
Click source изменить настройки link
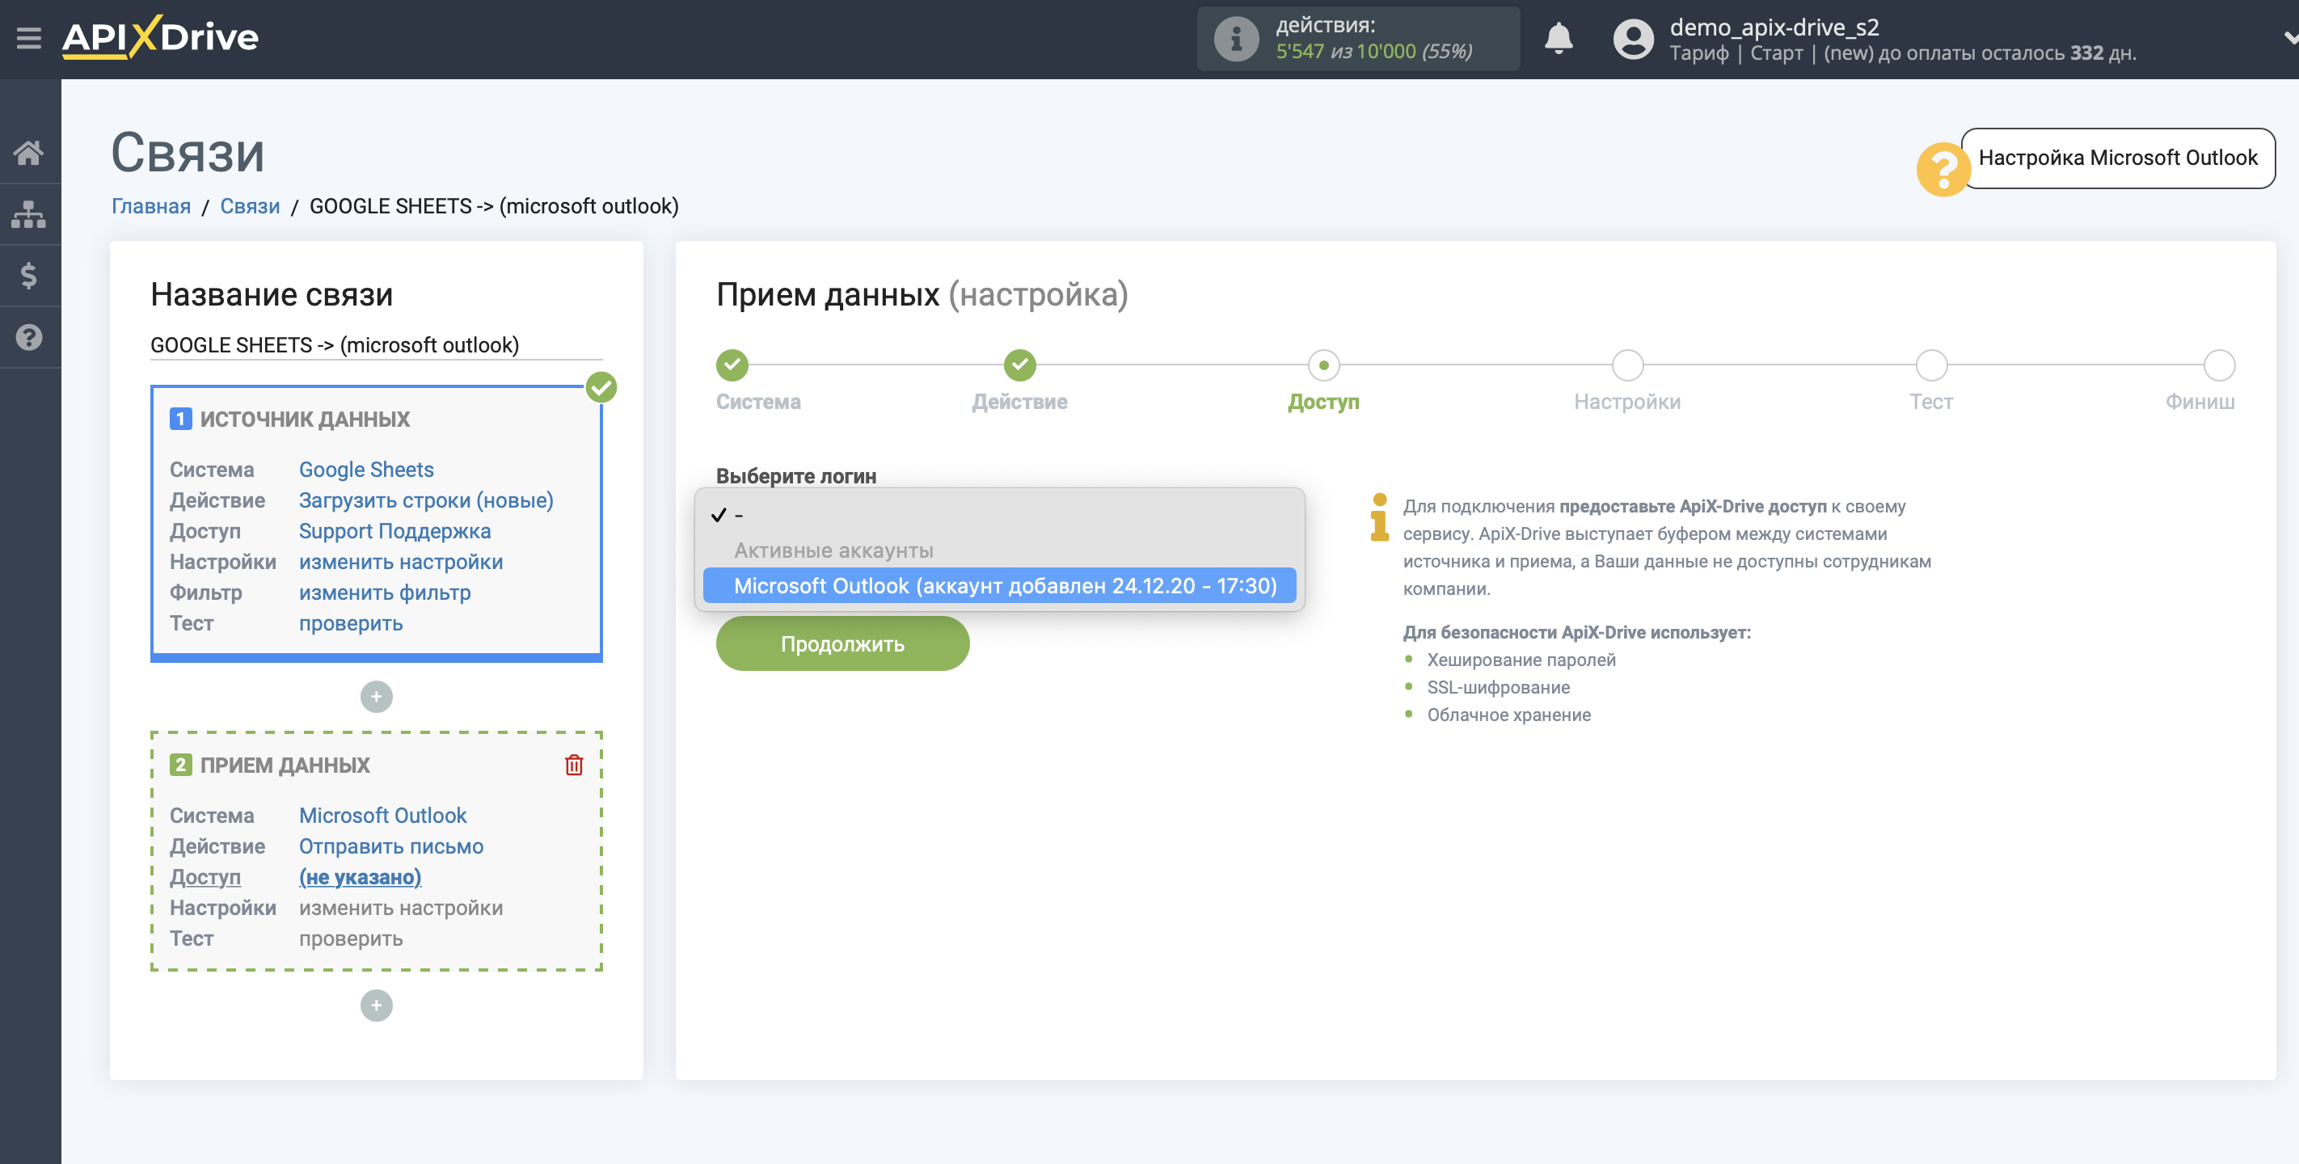pos(401,562)
